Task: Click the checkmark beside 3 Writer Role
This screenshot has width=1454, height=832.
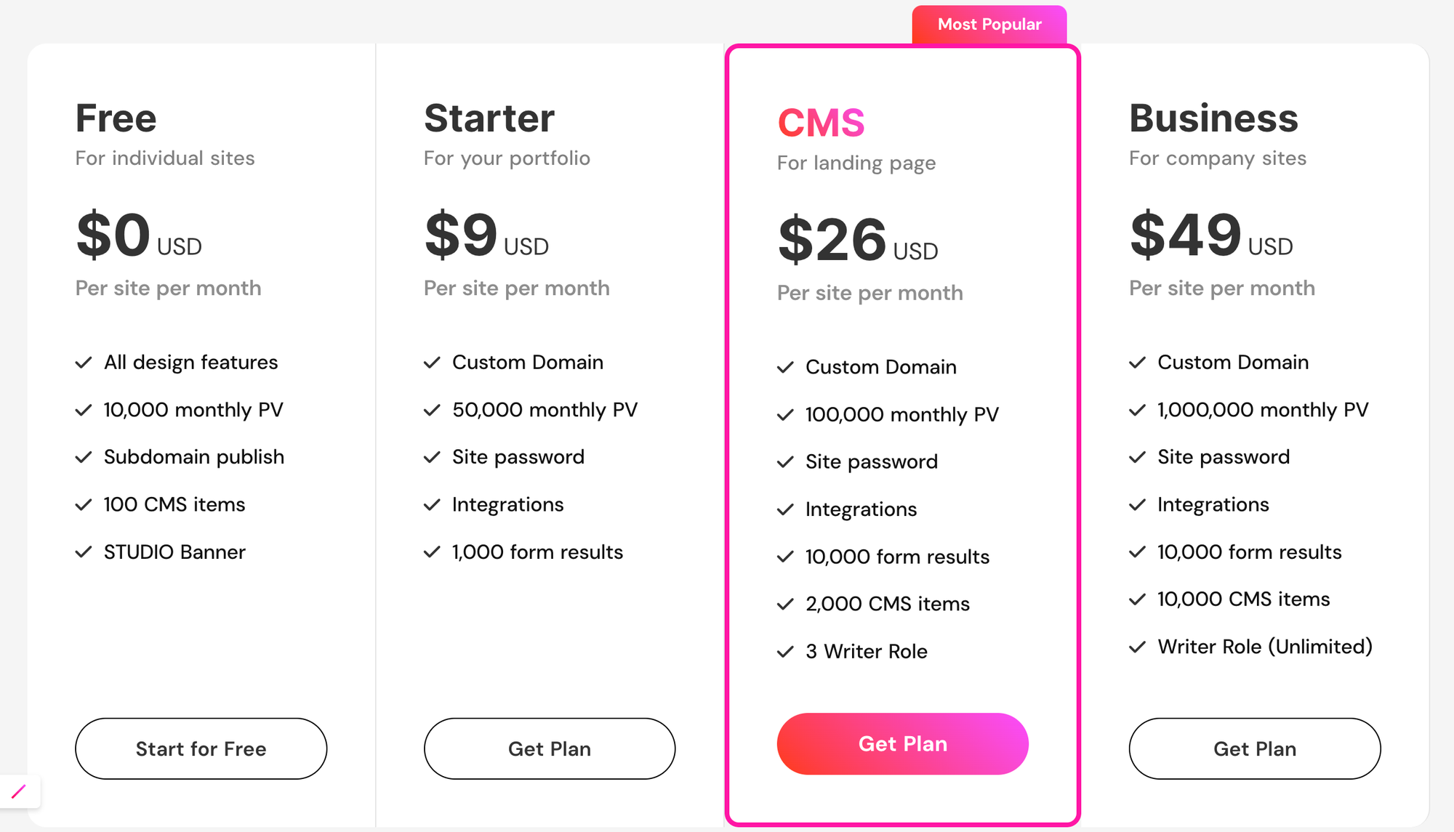Action: tap(785, 651)
